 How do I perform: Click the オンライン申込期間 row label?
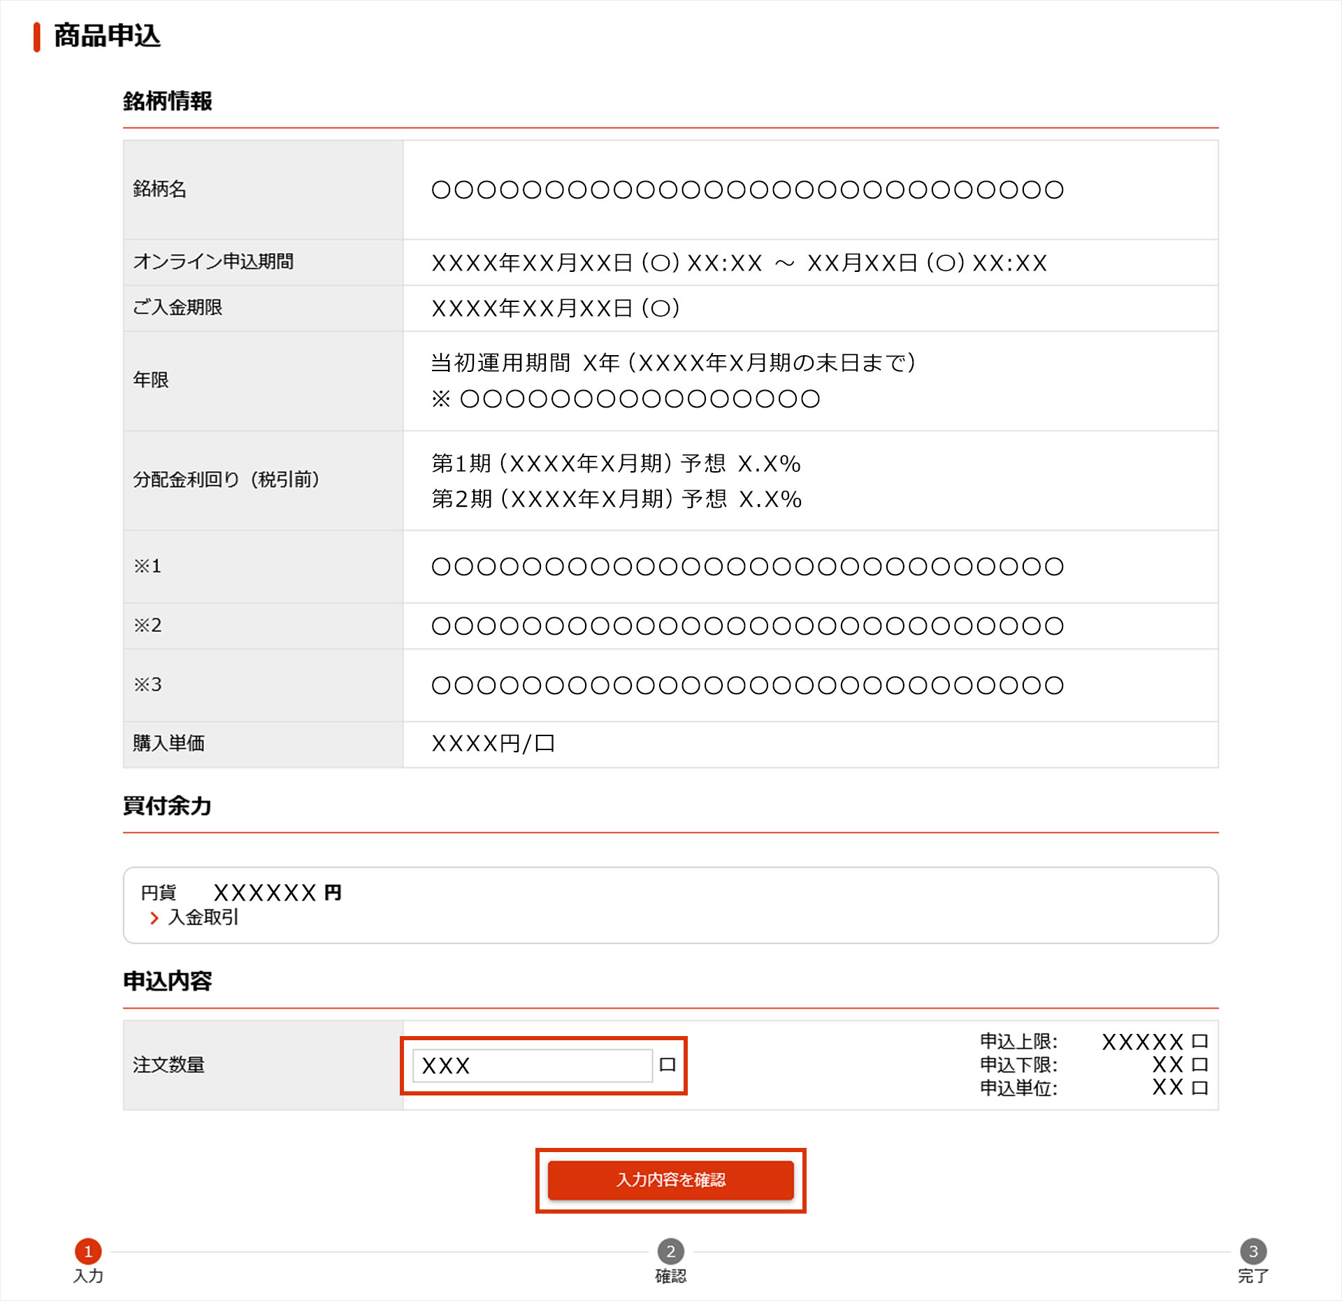pyautogui.click(x=213, y=261)
